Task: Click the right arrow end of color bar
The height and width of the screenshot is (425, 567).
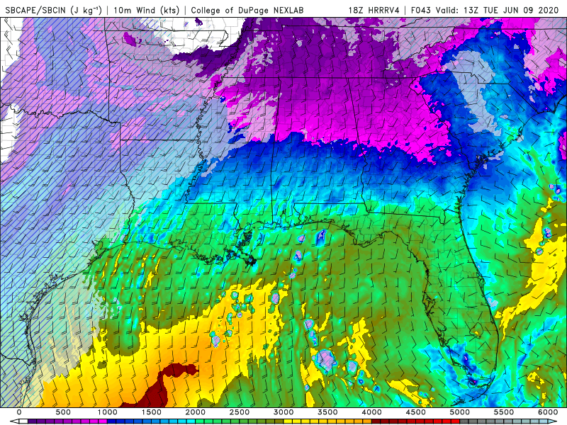Action: point(553,421)
